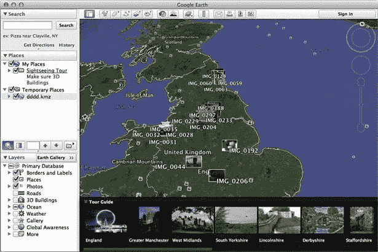Click into the search input field
Screen dimensions: 378x252
click(28, 25)
